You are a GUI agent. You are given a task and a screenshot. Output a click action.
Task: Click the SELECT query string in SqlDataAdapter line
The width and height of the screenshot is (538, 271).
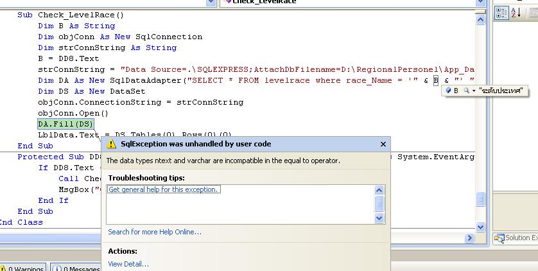tap(302, 81)
